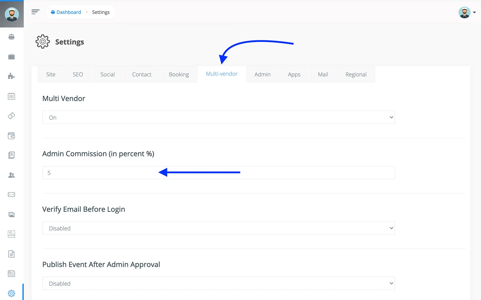This screenshot has height=300, width=481.
Task: Open the wallet sidebar icon
Action: pyautogui.click(x=12, y=136)
